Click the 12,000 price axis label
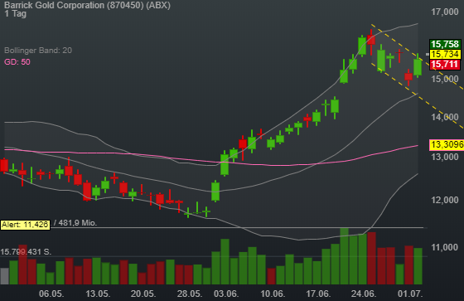The image size is (464, 301). (445, 200)
